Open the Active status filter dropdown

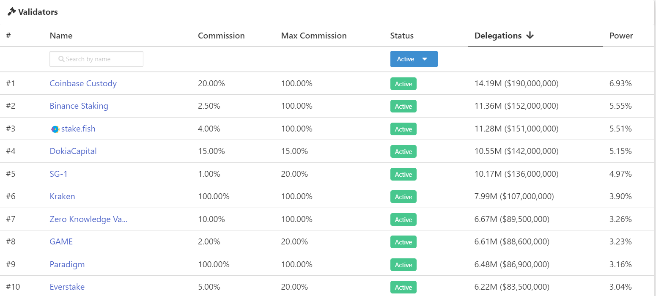[414, 59]
